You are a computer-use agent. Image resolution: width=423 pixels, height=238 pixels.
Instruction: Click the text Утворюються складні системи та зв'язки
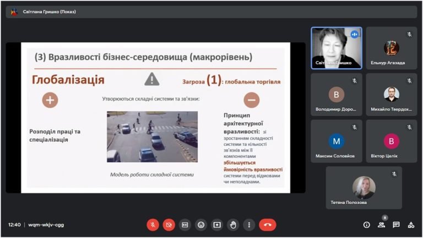point(151,99)
